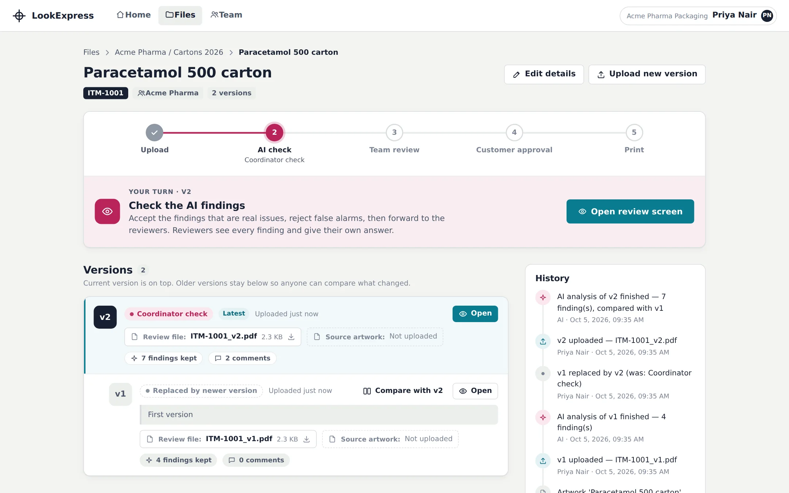Screen dimensions: 789x493
Task: Open the 0 comments chip
Action: click(x=256, y=460)
